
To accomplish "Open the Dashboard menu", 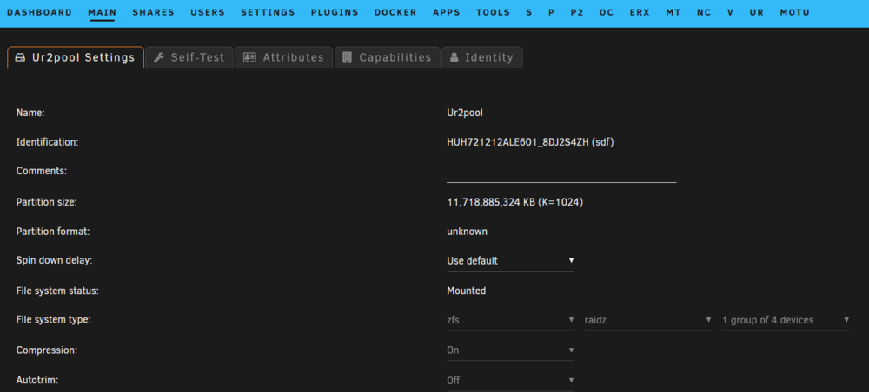I will pos(39,12).
